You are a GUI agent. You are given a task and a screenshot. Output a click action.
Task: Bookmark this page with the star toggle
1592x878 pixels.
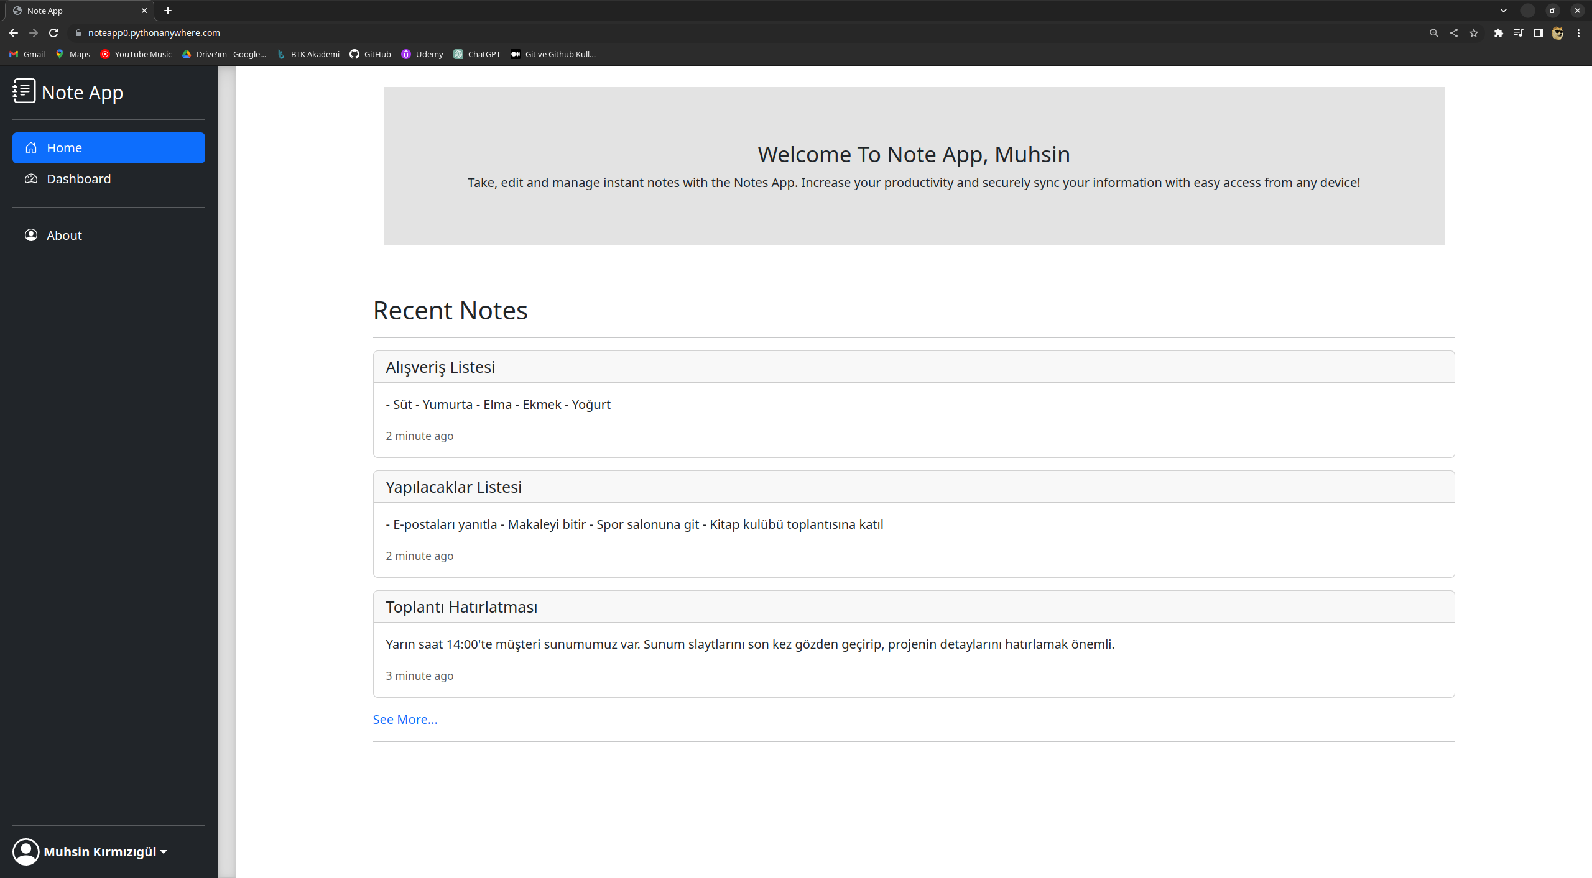coord(1474,33)
